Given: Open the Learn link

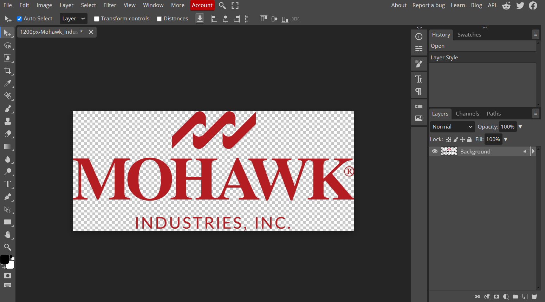Looking at the screenshot, I should pyautogui.click(x=458, y=5).
